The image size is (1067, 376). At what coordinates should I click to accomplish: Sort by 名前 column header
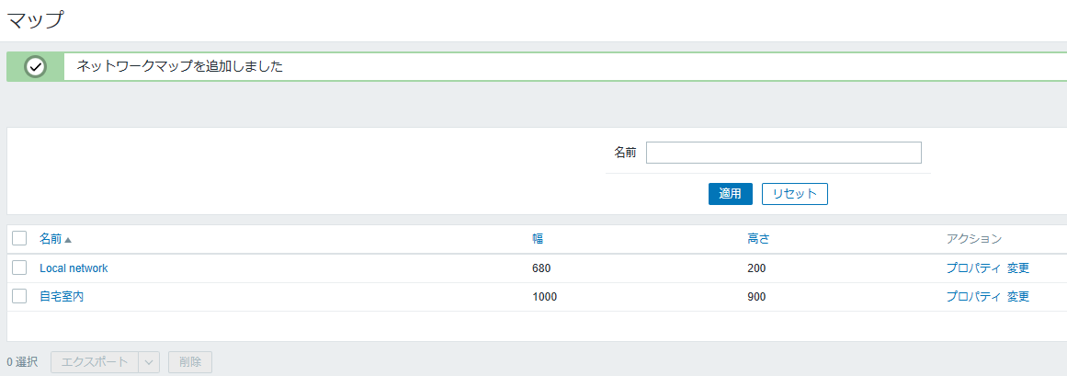[x=51, y=239]
